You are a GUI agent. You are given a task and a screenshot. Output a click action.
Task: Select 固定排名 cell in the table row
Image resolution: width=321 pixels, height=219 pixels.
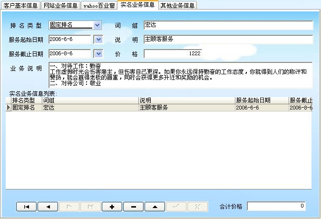[27, 108]
